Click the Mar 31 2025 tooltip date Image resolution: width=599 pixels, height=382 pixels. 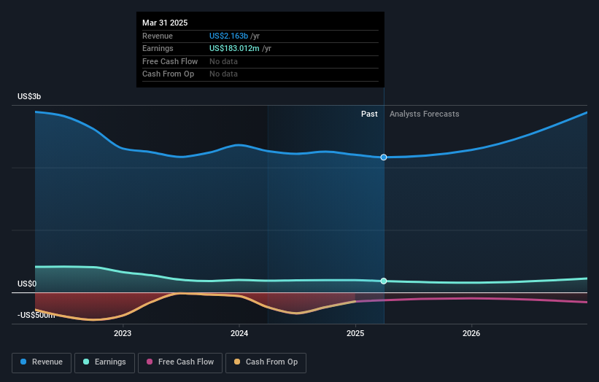(x=165, y=23)
